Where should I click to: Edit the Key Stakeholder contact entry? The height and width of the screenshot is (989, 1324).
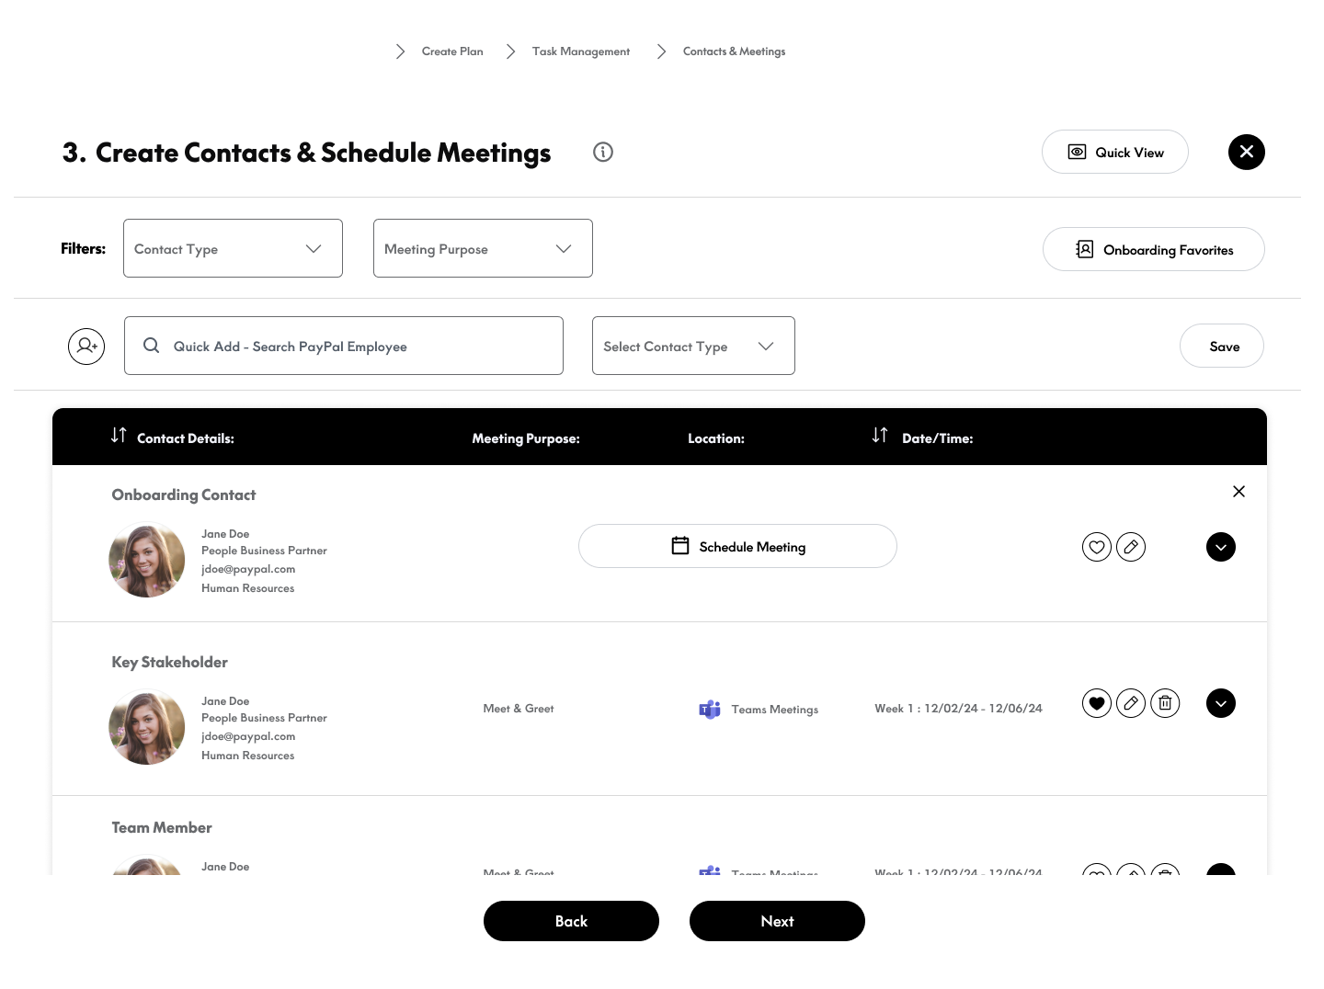pos(1131,703)
